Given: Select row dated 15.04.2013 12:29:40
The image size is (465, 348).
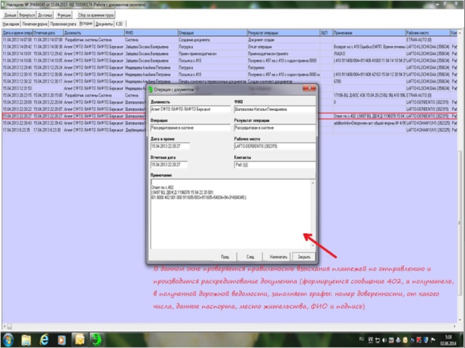Looking at the screenshot, I should point(230,67).
